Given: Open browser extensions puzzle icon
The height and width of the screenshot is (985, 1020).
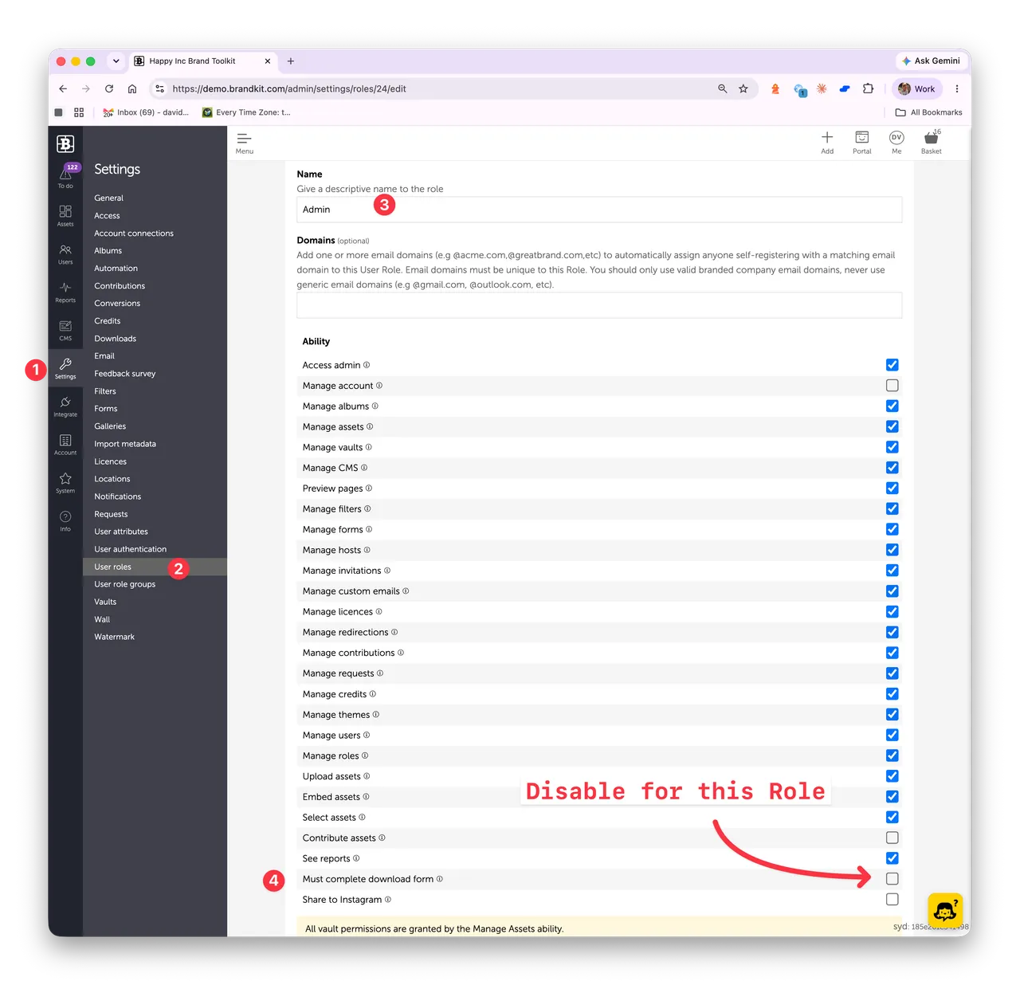Looking at the screenshot, I should [x=868, y=88].
